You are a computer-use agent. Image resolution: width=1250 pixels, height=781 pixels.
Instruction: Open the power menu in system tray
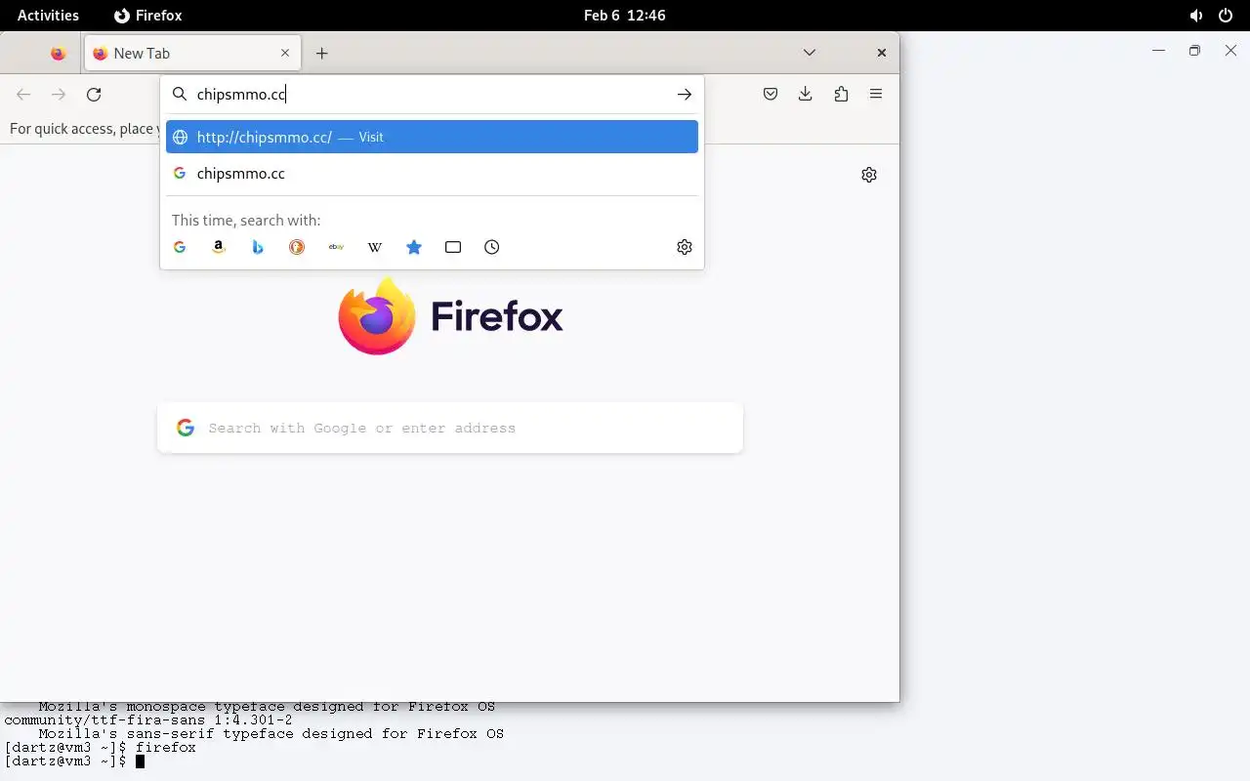1226,16
